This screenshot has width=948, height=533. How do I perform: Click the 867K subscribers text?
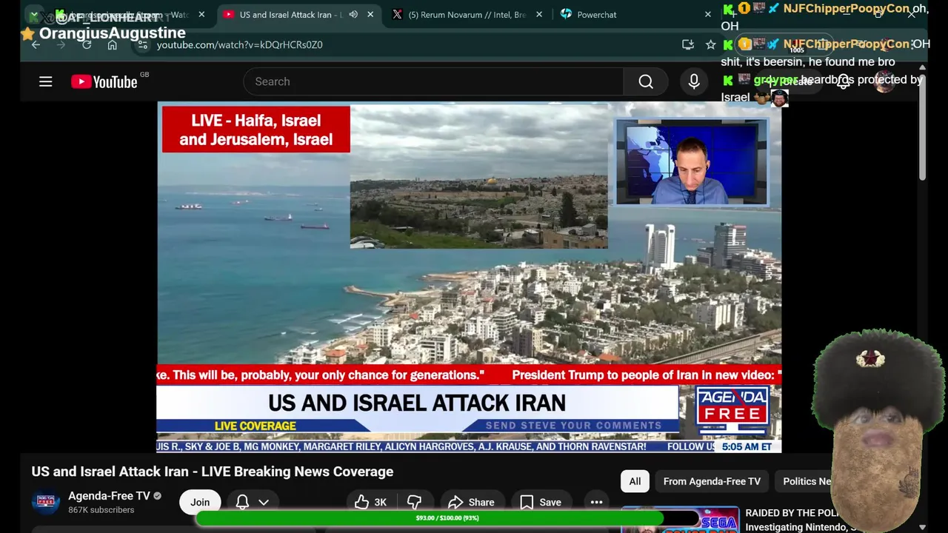click(x=101, y=510)
